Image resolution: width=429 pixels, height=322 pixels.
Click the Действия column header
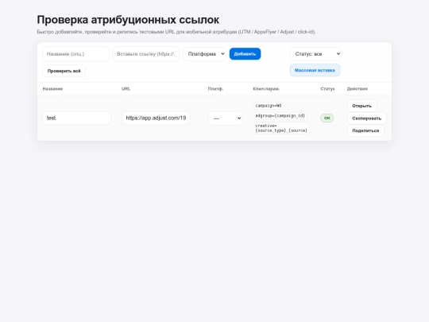pos(357,89)
